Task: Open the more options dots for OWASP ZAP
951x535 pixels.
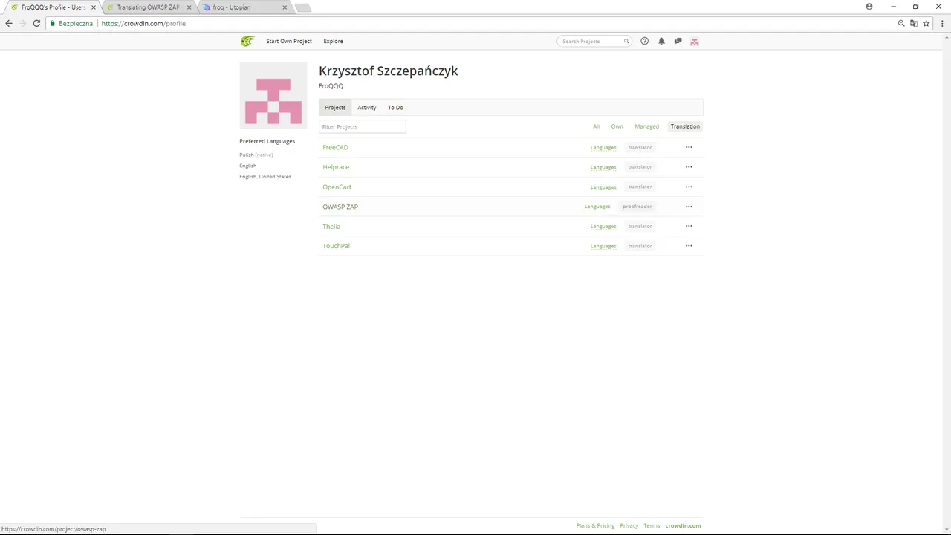Action: 689,207
